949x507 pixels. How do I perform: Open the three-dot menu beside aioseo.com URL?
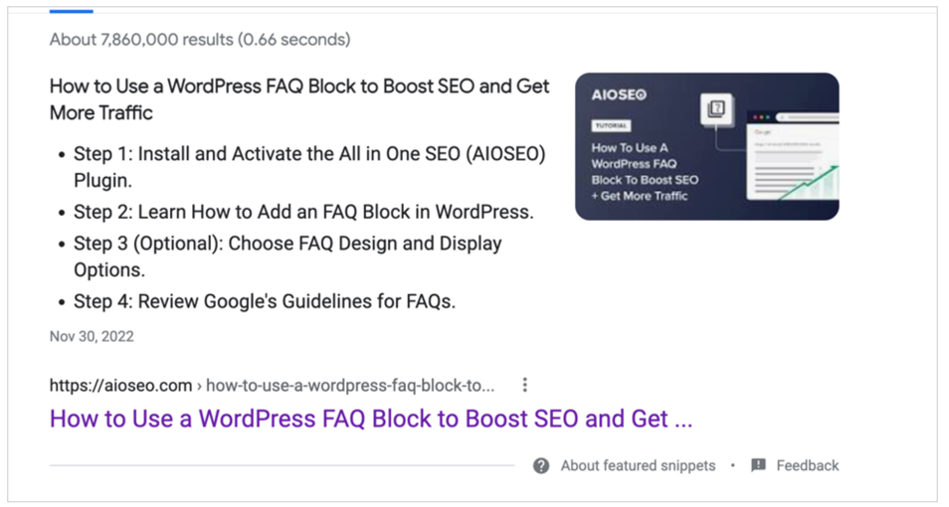[x=524, y=385]
